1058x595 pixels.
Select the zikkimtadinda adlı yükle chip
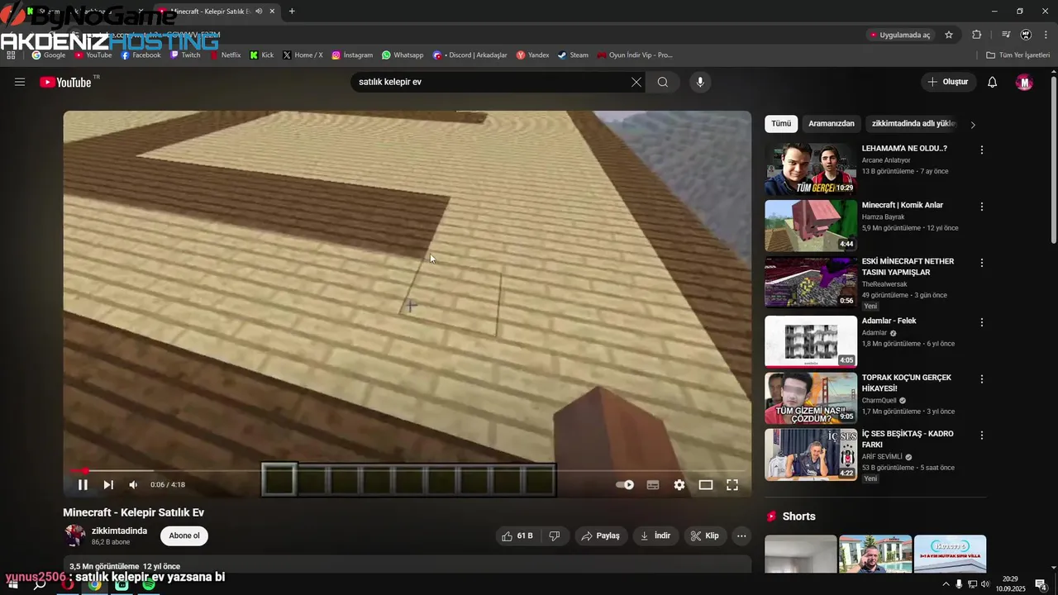[x=913, y=124]
